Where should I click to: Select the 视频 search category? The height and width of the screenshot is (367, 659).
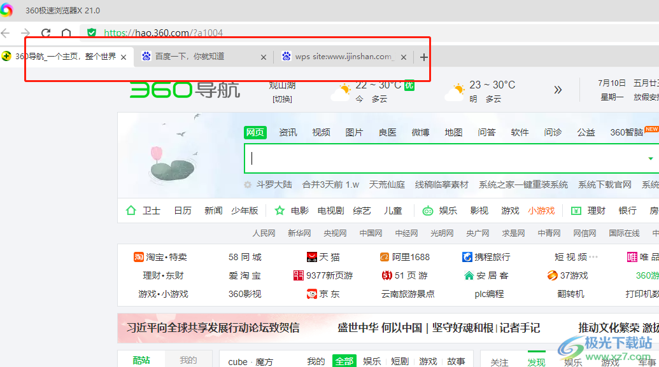(321, 132)
